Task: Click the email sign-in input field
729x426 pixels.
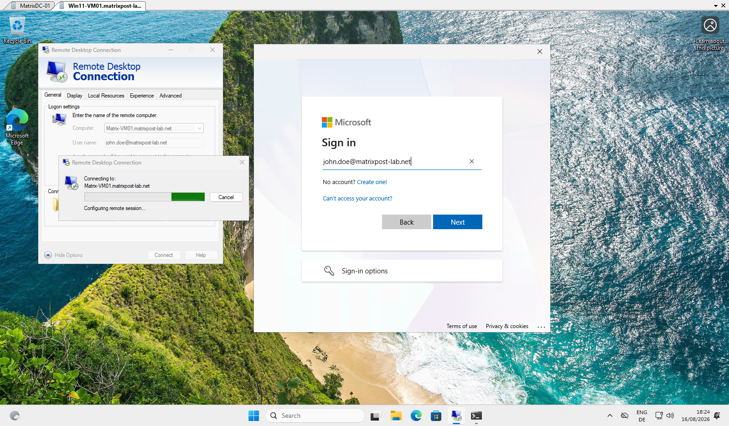Action: (394, 161)
